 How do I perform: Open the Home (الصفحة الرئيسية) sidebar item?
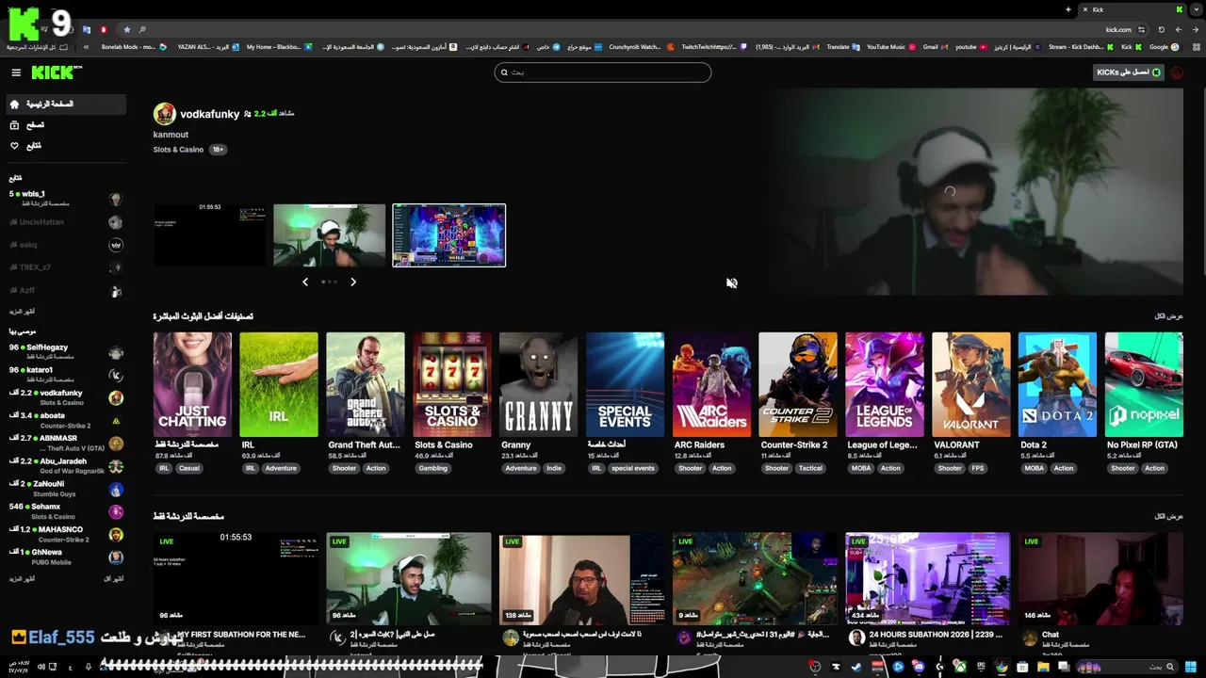tap(65, 104)
